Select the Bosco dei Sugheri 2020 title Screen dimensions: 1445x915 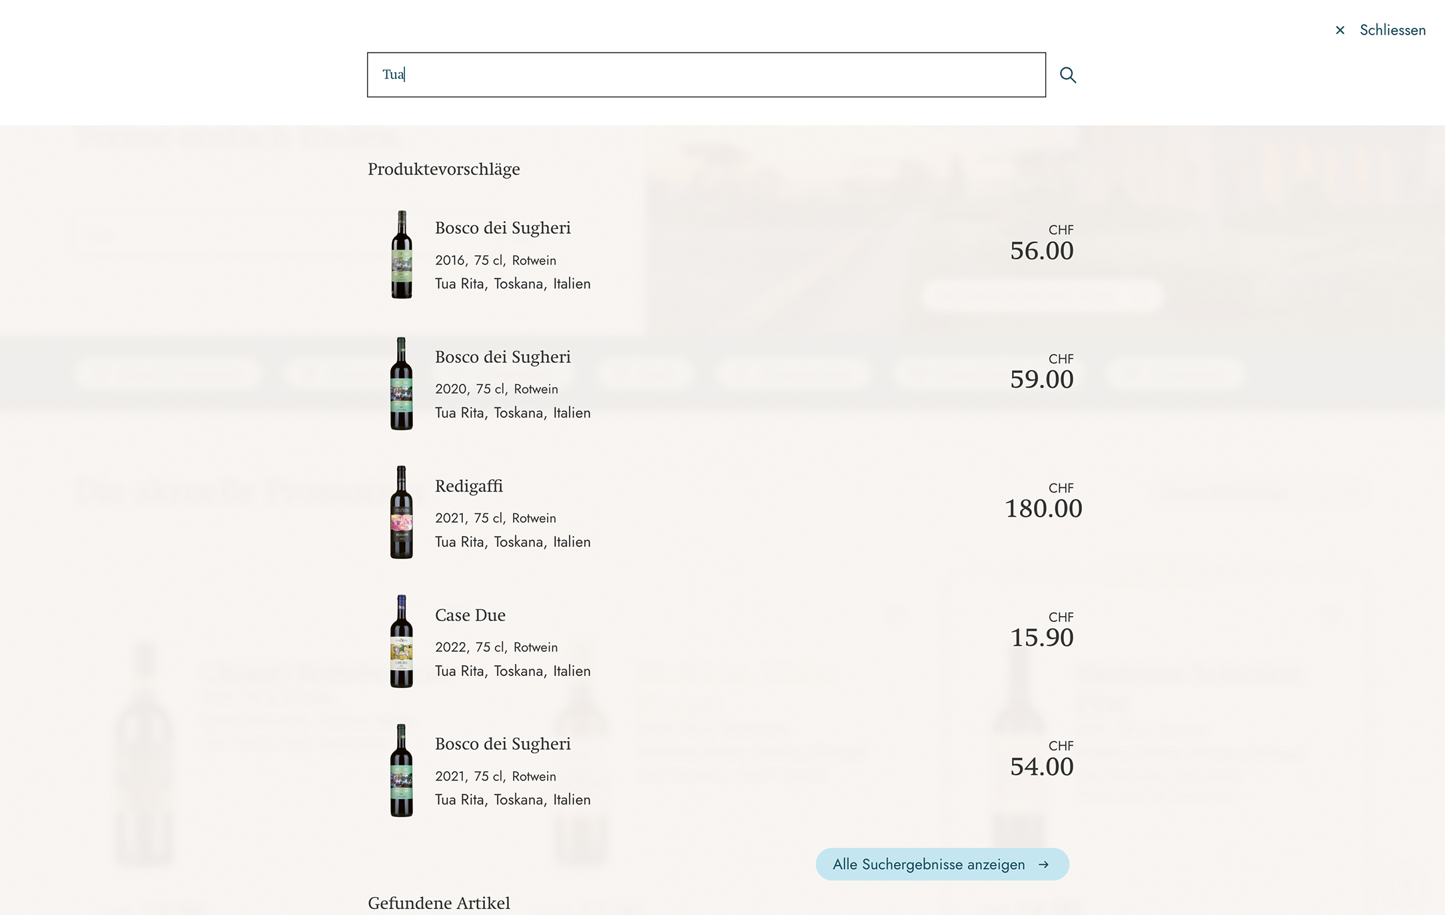tap(503, 357)
